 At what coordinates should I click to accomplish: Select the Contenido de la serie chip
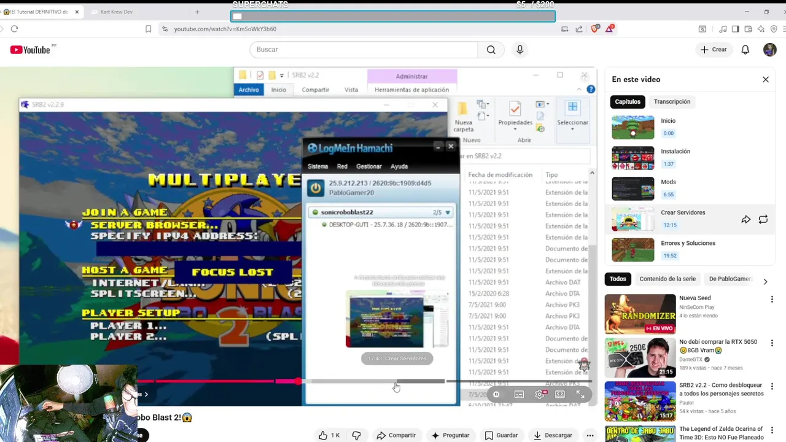(x=667, y=279)
